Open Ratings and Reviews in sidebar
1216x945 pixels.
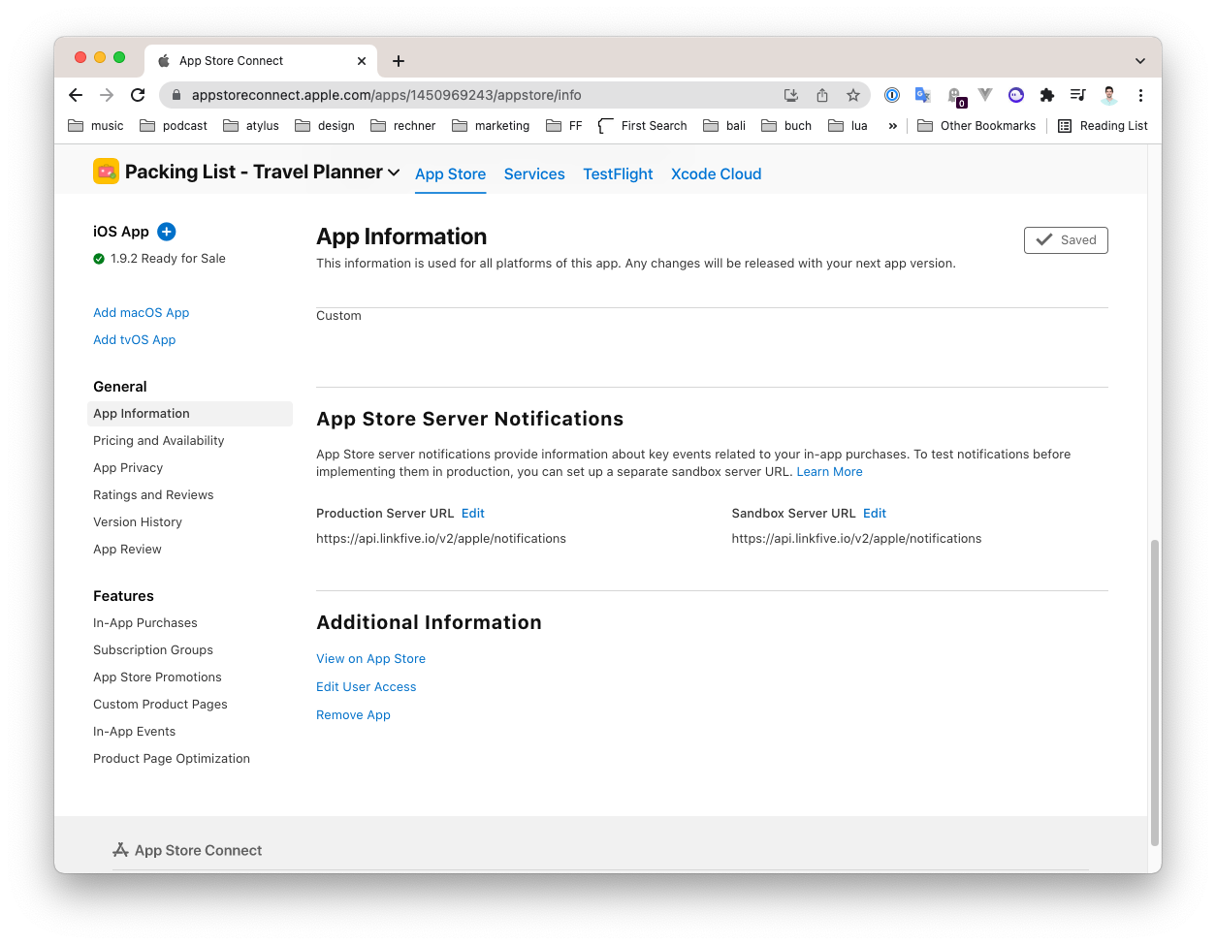click(153, 495)
